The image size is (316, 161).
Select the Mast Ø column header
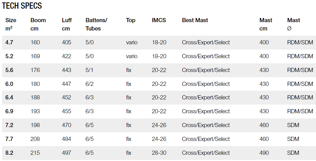click(294, 24)
